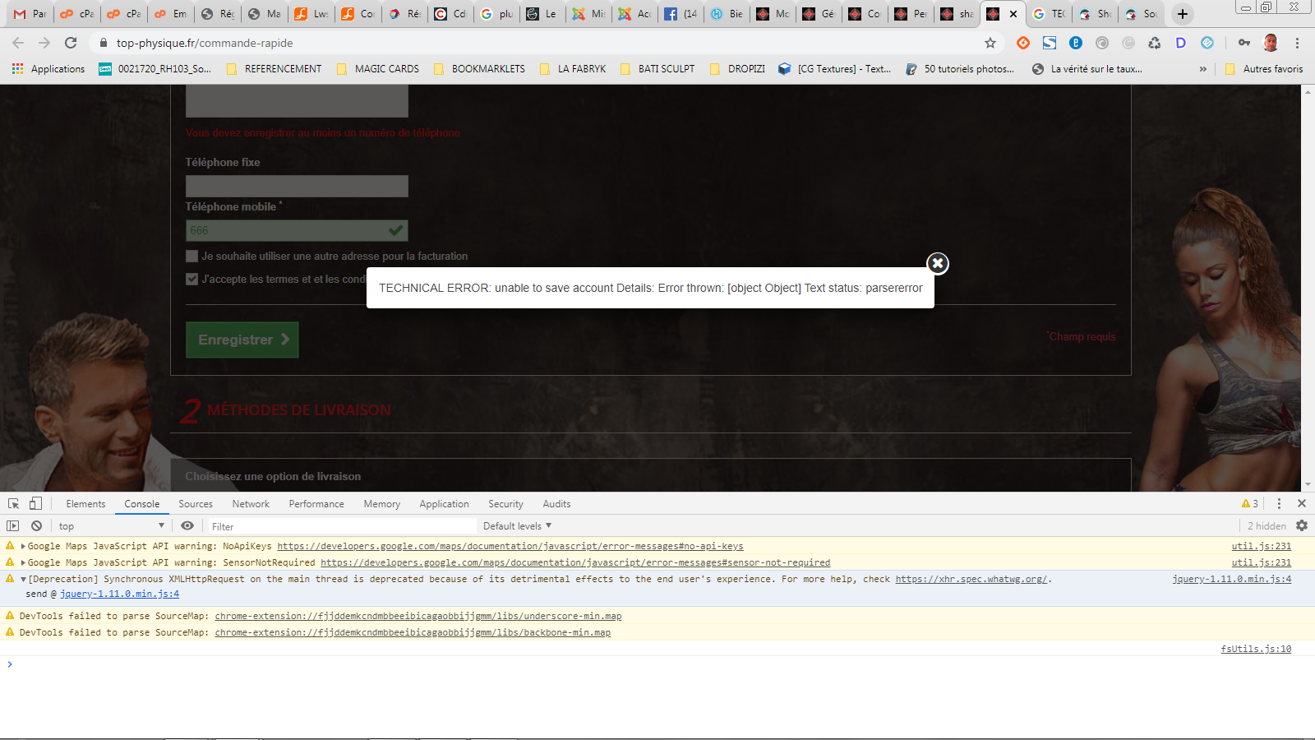This screenshot has height=740, width=1315.
Task: Expand the NoApiKeys Google Maps warning
Action: [x=23, y=546]
